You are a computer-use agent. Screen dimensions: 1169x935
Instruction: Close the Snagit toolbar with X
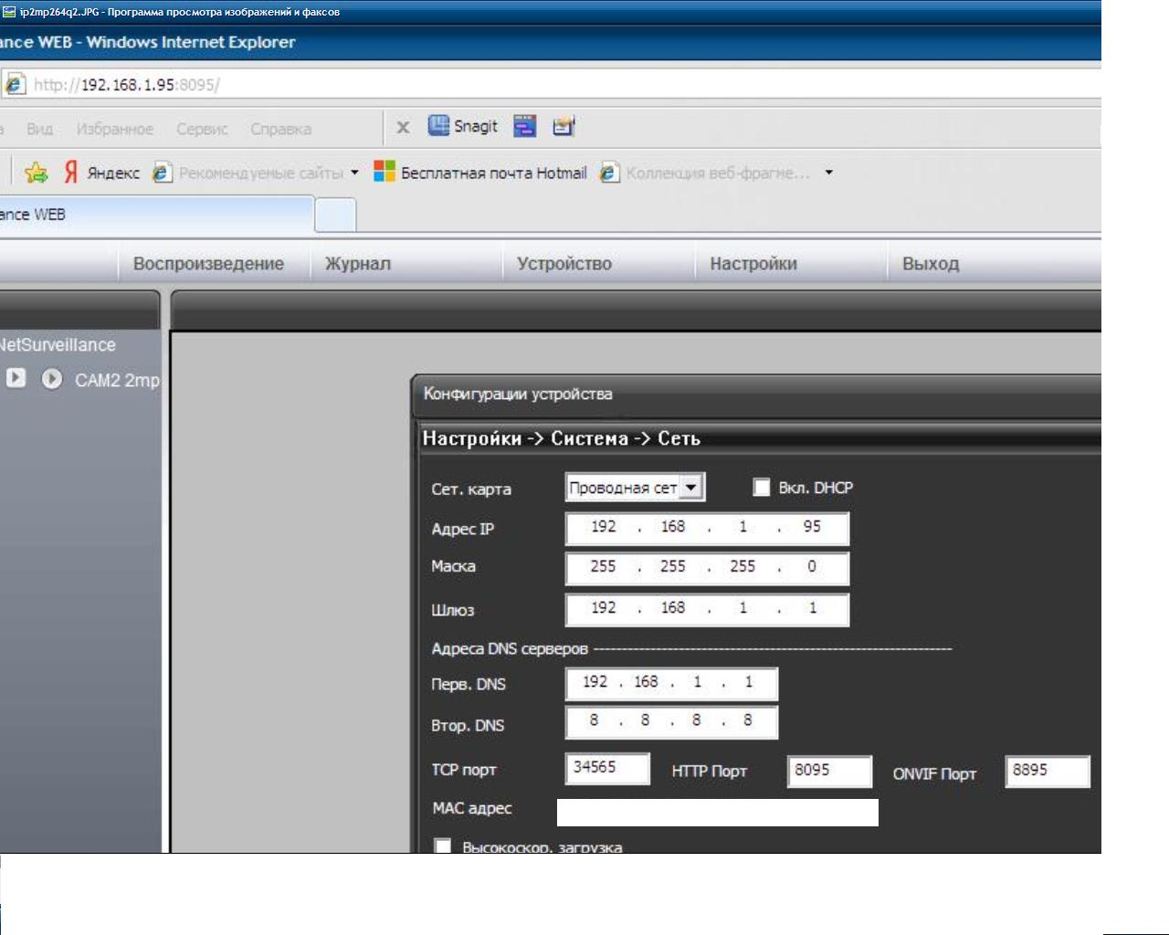click(403, 127)
